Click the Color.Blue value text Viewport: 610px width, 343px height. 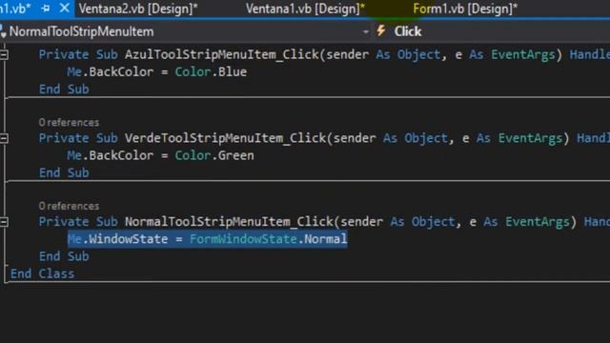(211, 72)
